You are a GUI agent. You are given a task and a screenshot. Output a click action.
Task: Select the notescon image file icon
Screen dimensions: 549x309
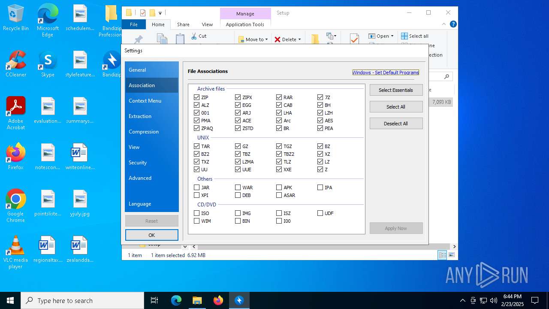pyautogui.click(x=48, y=157)
